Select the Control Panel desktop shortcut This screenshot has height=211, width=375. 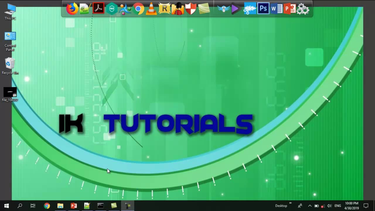(10, 42)
